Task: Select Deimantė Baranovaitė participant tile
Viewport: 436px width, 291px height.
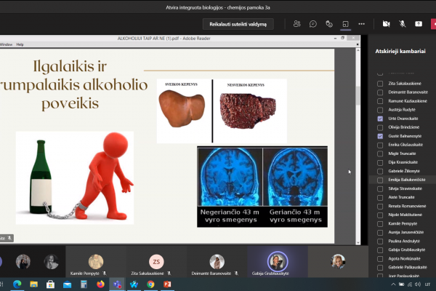Action: tap(217, 262)
